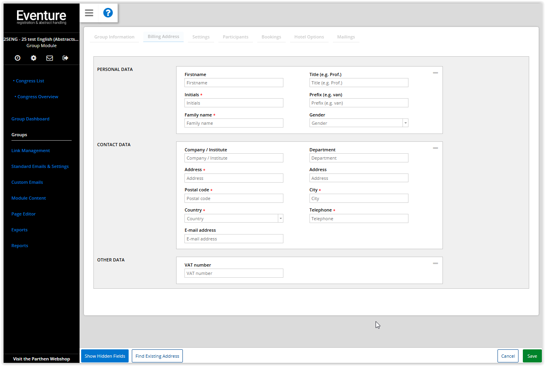Open Link Management in sidebar
Screen dimensions: 545x366
coord(30,151)
